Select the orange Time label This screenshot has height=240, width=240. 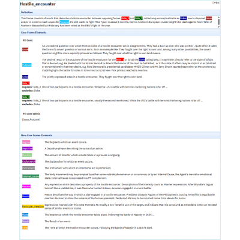click(25, 227)
